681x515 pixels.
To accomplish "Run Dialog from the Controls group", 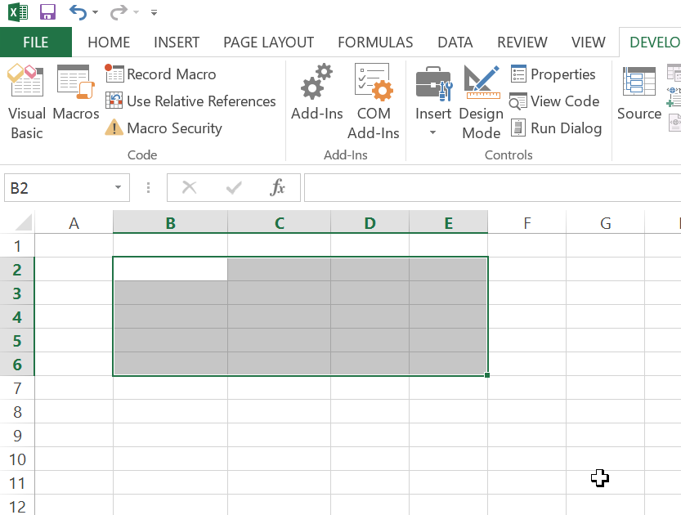I will [x=557, y=128].
